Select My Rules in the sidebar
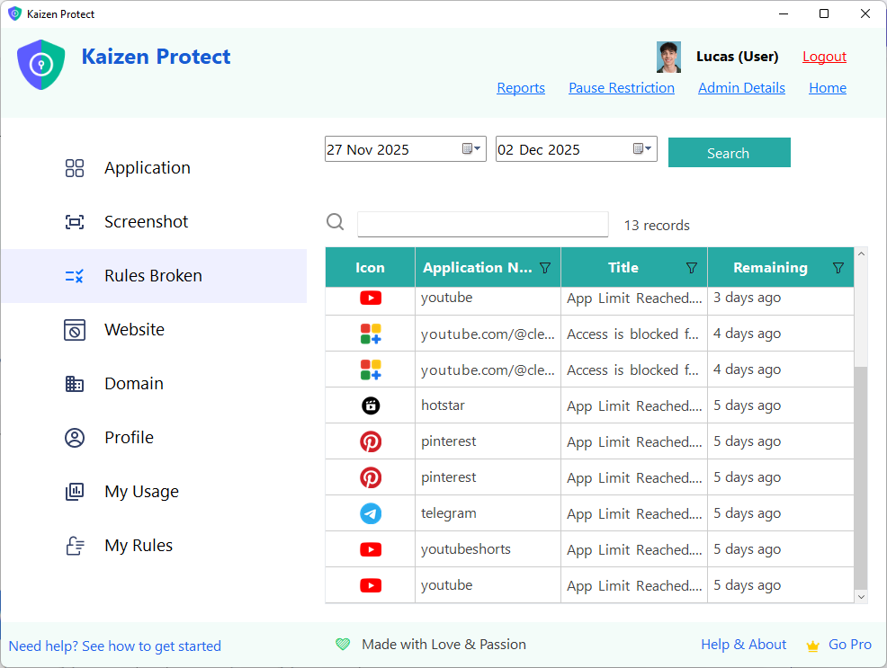Screen dimensions: 887x668 pos(138,546)
